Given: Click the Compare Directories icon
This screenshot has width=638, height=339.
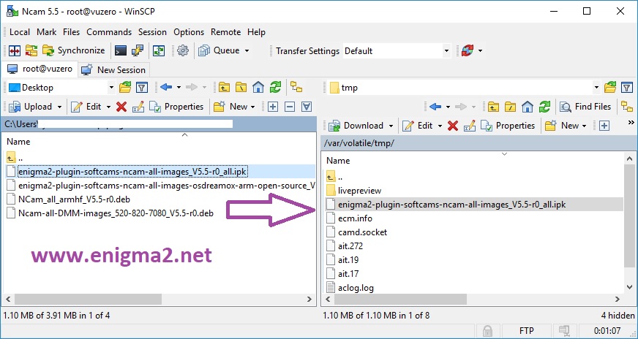Looking at the screenshot, I should pos(15,51).
